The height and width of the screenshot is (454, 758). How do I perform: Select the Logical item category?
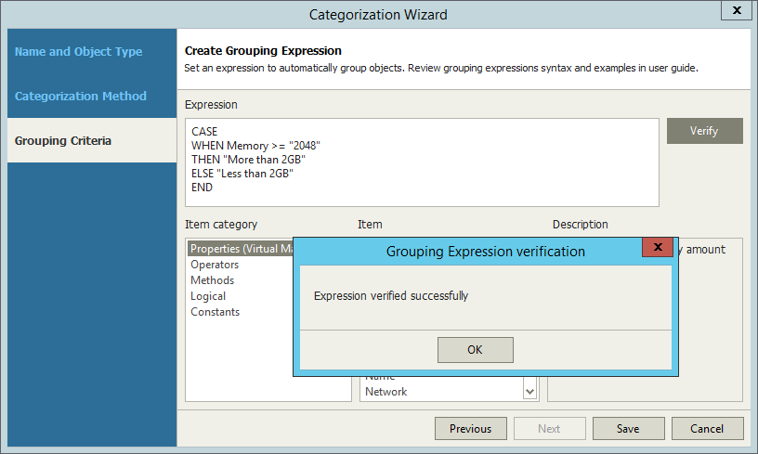click(x=208, y=296)
